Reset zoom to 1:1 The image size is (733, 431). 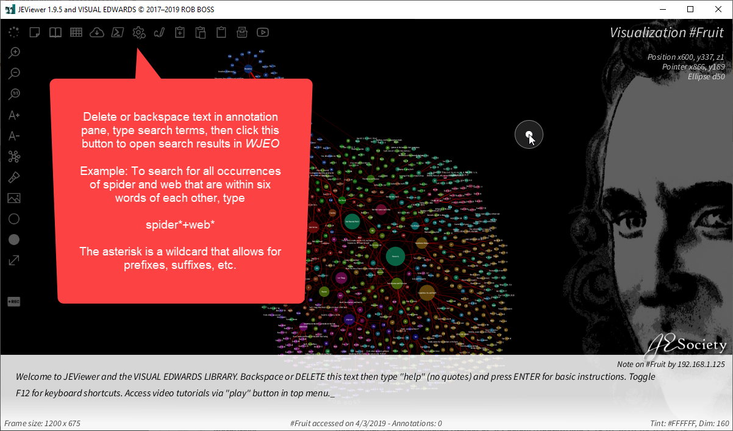coord(14,94)
